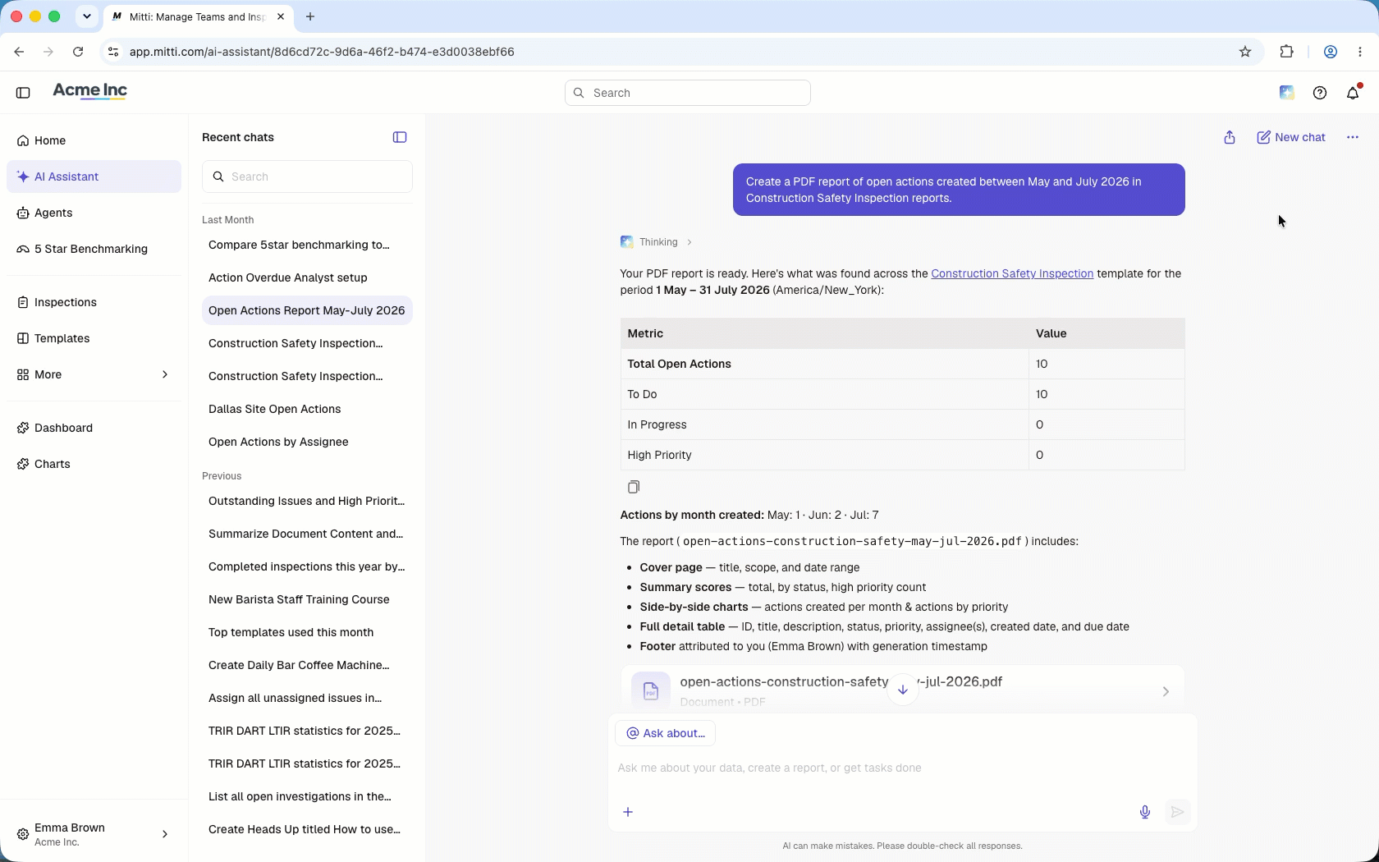The width and height of the screenshot is (1379, 862).
Task: Reload the page
Action: coord(78,52)
